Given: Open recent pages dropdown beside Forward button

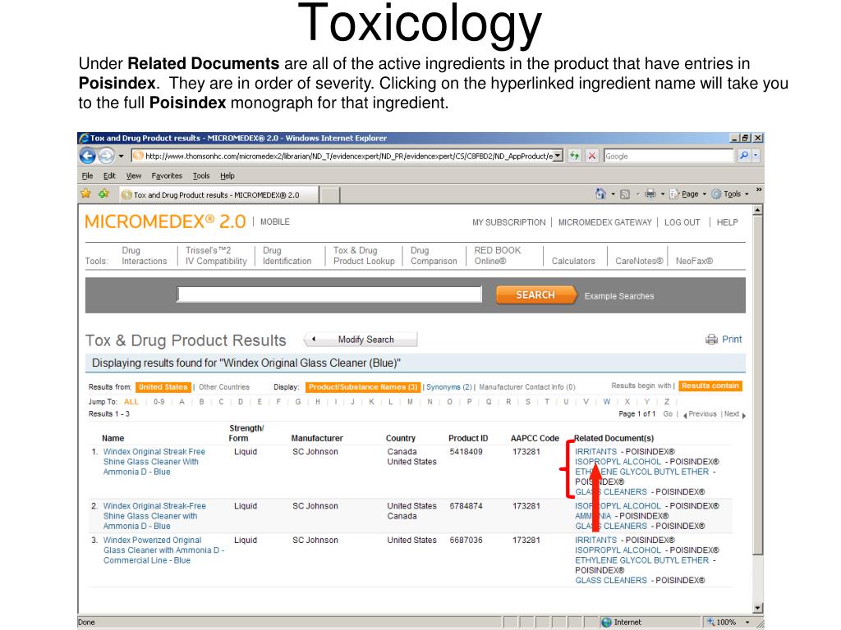Looking at the screenshot, I should pos(122,156).
